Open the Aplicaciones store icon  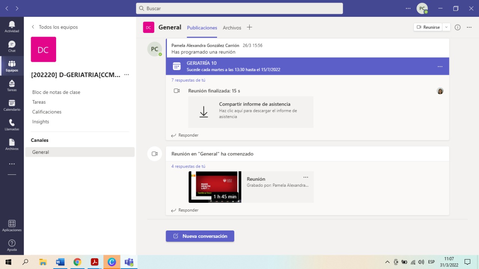[x=12, y=226]
